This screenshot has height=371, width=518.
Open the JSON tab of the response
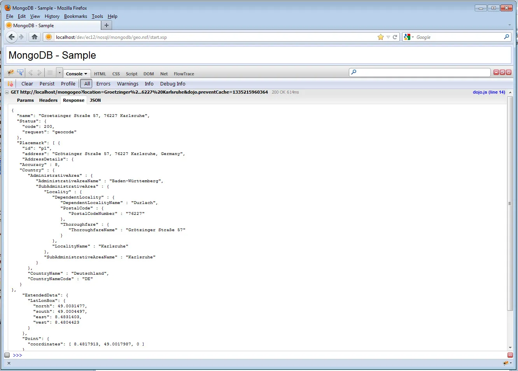pos(95,100)
